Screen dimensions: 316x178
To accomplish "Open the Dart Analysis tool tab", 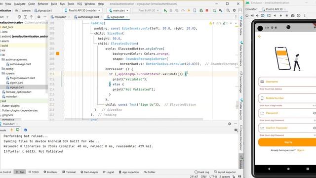I will (89, 172).
